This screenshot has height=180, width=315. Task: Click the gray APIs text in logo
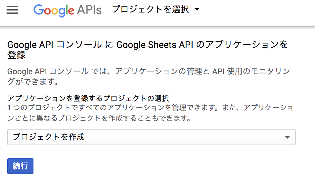point(89,10)
